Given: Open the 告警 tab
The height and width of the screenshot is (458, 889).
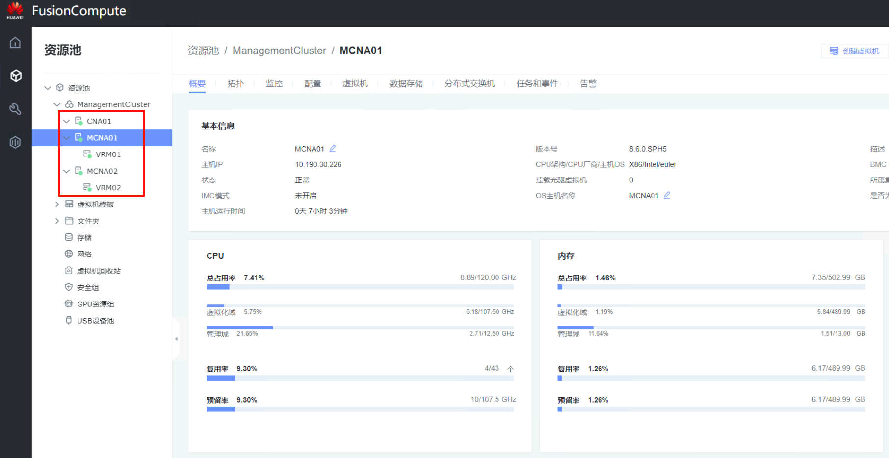Looking at the screenshot, I should [x=588, y=84].
